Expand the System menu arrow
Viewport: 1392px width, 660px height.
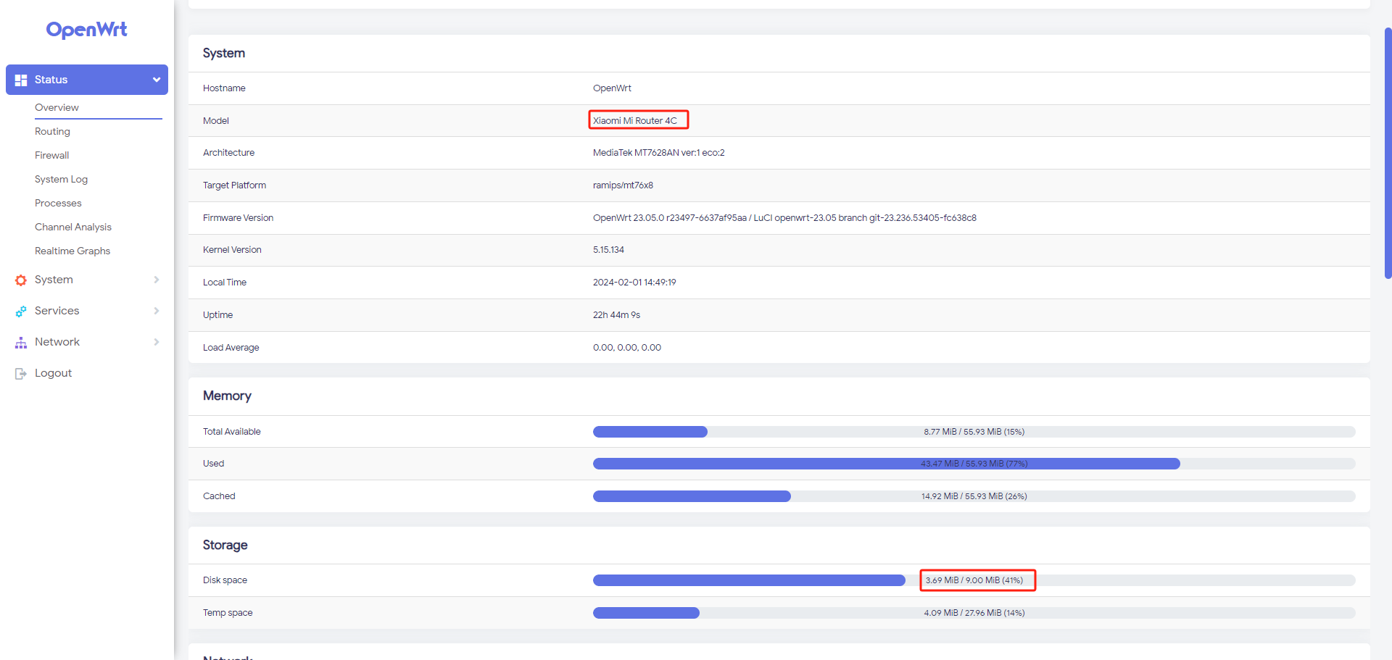point(156,280)
